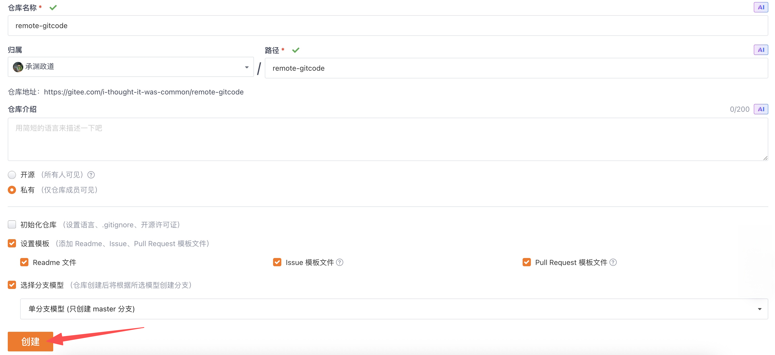This screenshot has width=775, height=355.
Task: Click the orange 创建 create button
Action: click(x=30, y=341)
